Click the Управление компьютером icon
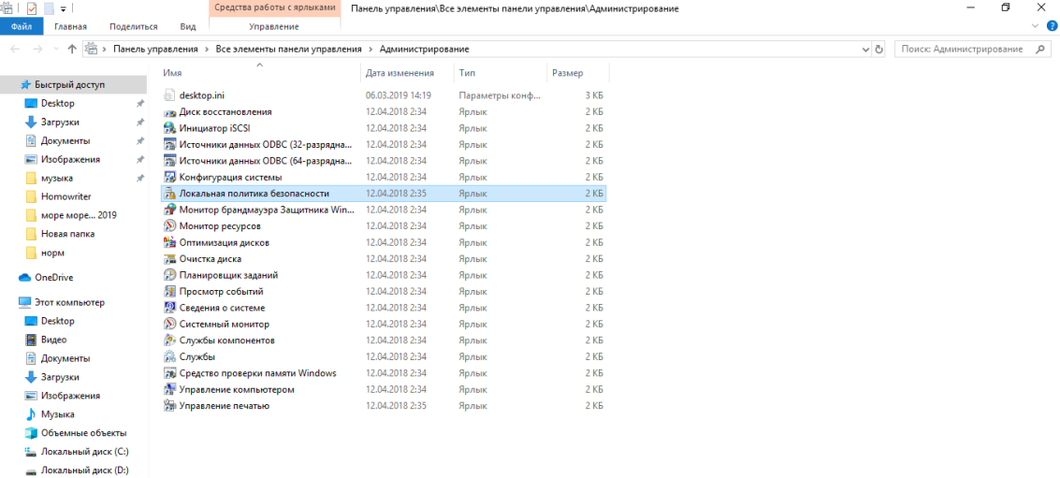The height and width of the screenshot is (478, 1060). coord(169,389)
